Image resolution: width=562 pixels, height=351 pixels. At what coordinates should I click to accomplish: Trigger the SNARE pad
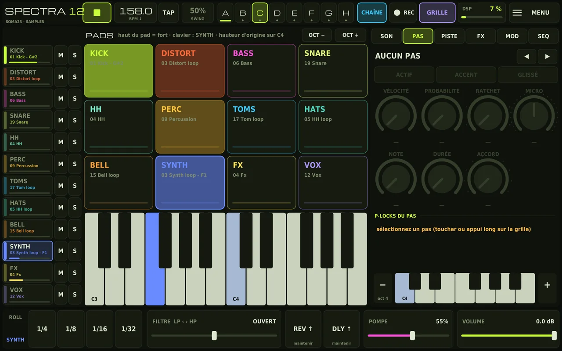[x=333, y=71]
